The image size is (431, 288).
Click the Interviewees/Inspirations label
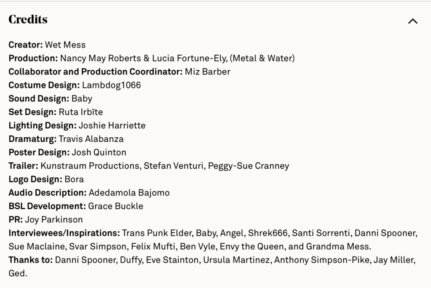[x=64, y=233]
